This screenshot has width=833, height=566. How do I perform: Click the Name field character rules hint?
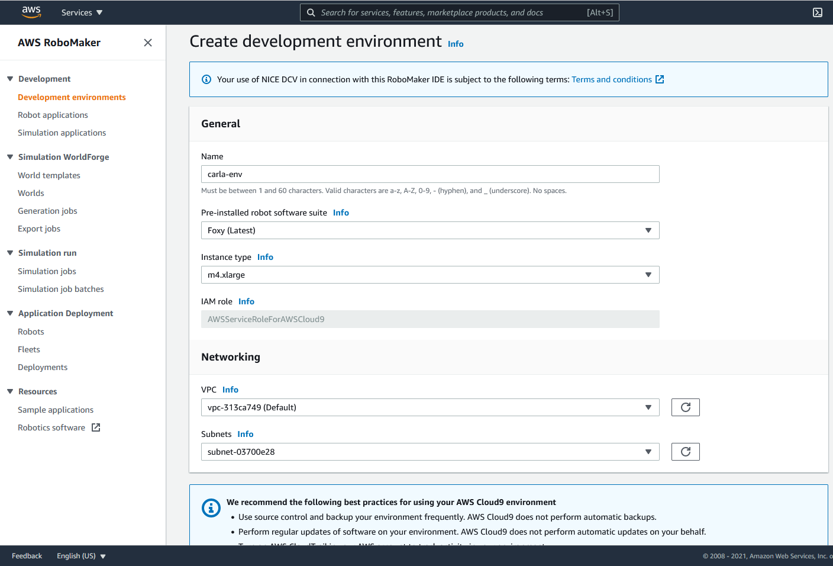[x=384, y=191]
